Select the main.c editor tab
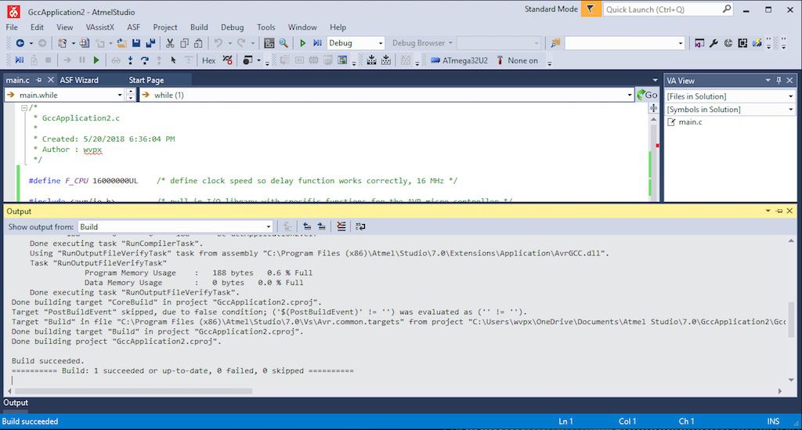802x430 pixels. (18, 80)
